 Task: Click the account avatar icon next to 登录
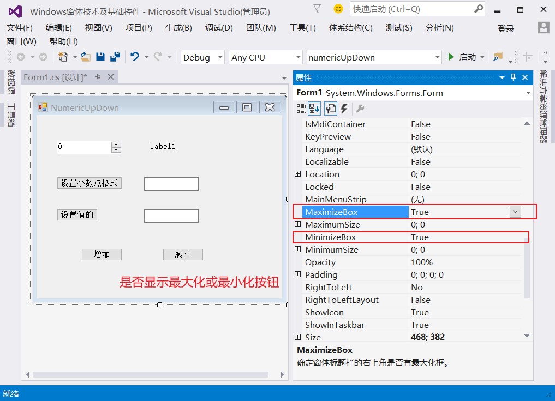point(544,28)
